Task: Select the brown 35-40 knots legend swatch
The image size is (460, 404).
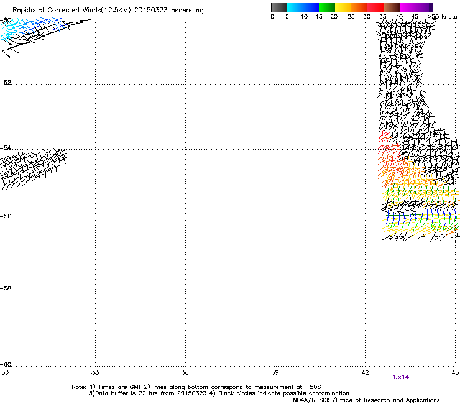Action: [392, 7]
